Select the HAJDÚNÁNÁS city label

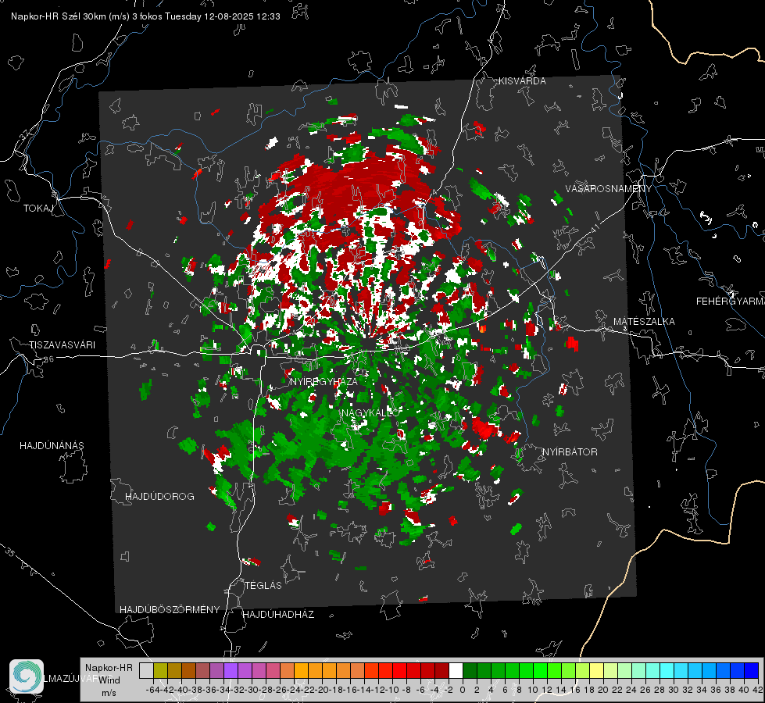pyautogui.click(x=52, y=446)
